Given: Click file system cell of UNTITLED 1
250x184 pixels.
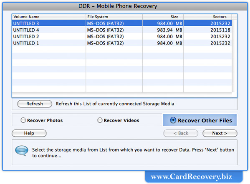Looking at the screenshot, I should (x=106, y=43).
